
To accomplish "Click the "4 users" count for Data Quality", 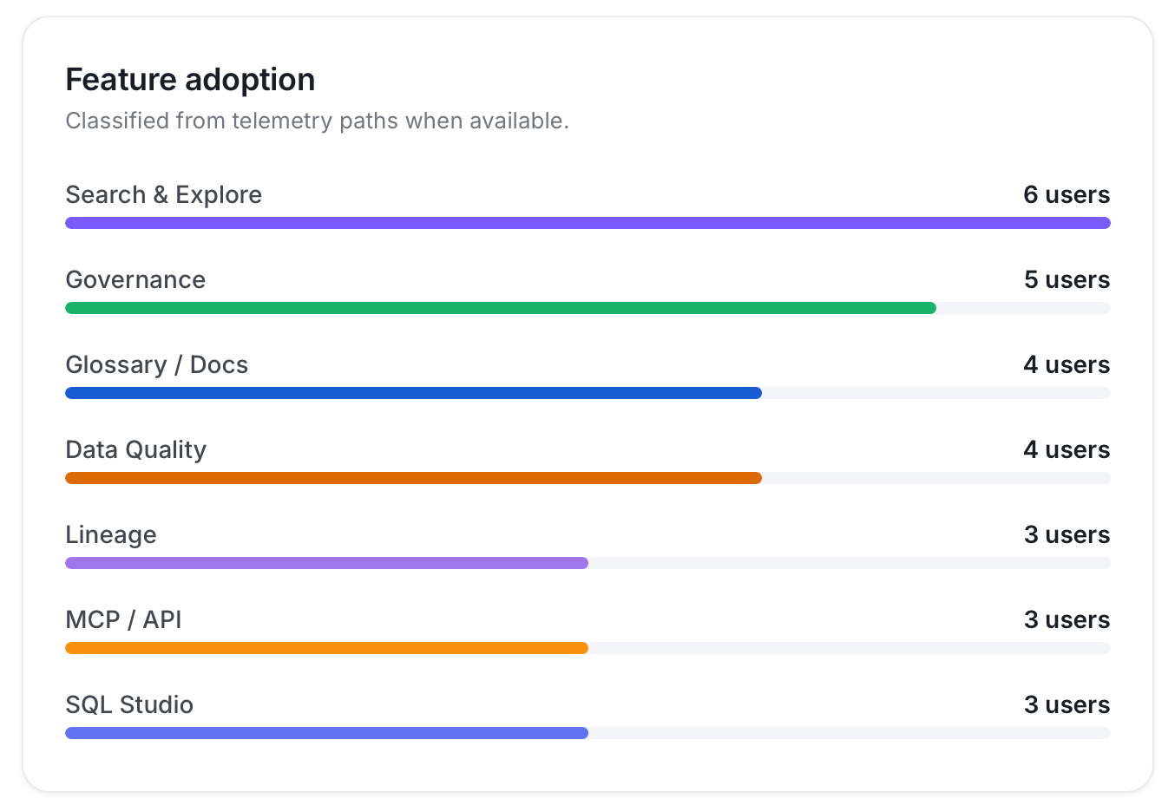I will pyautogui.click(x=1067, y=449).
